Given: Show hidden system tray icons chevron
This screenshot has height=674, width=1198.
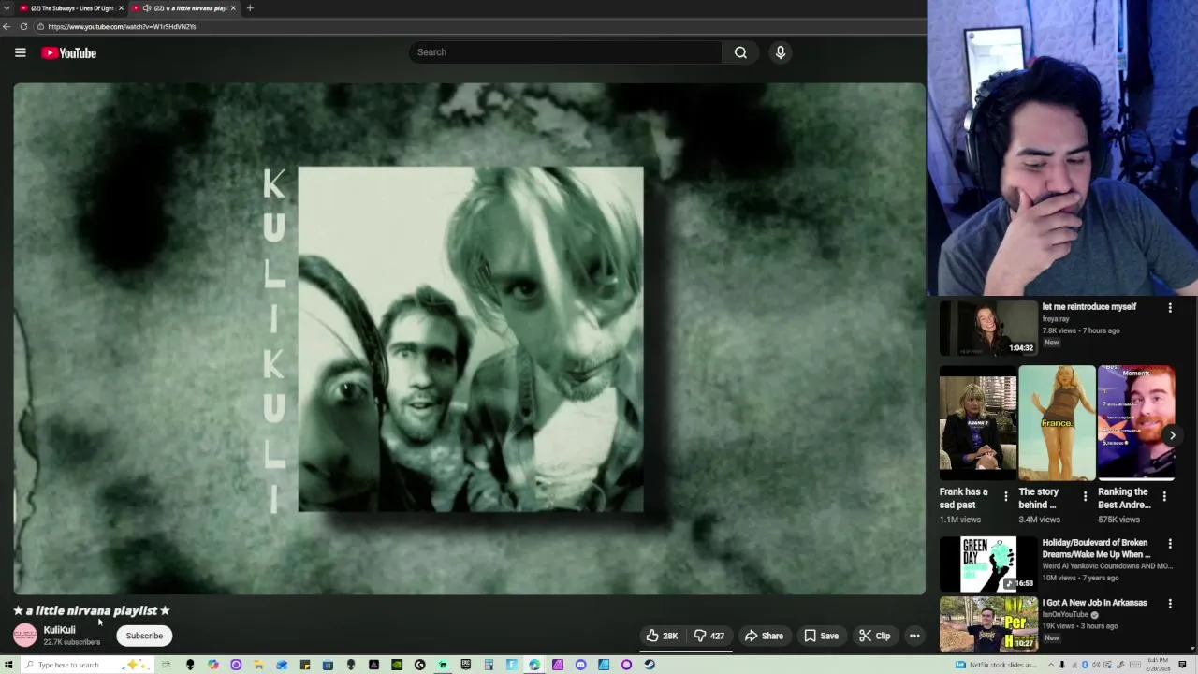Looking at the screenshot, I should point(1051,665).
